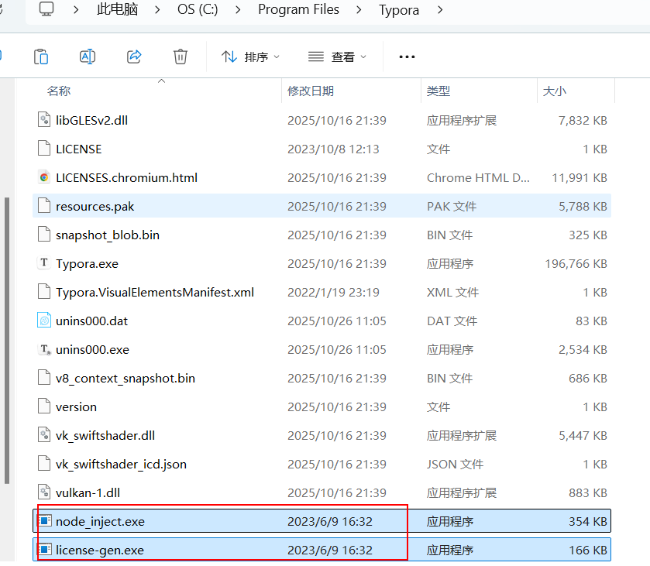This screenshot has height=566, width=650.
Task: Select file name version
Action: click(76, 407)
